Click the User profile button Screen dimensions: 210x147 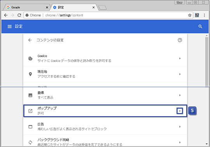(179, 2)
